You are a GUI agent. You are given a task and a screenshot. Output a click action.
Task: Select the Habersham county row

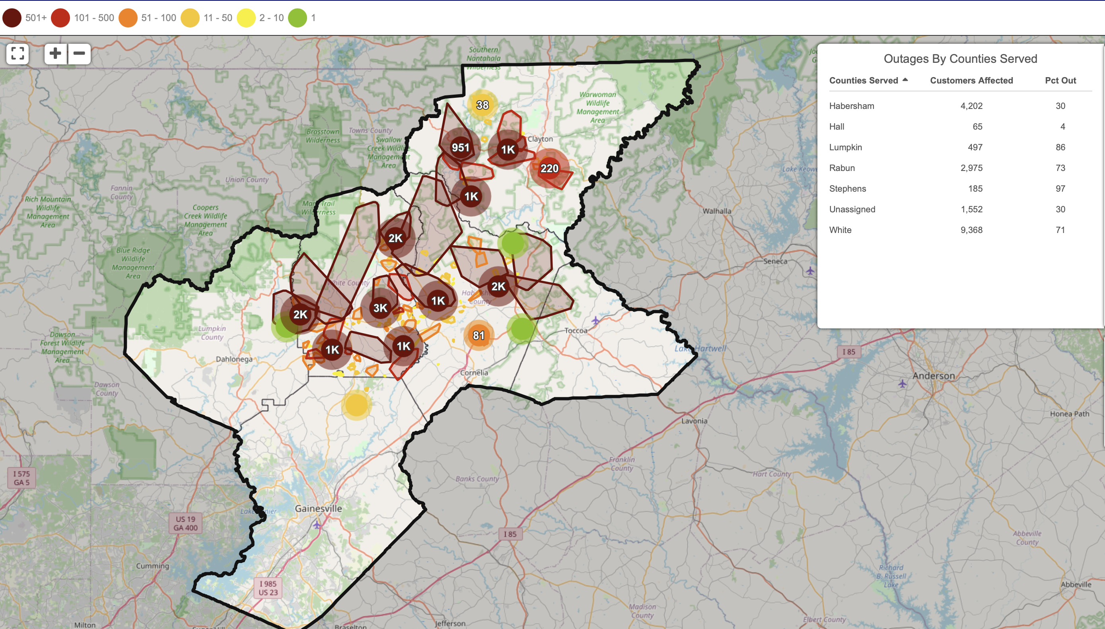click(851, 106)
